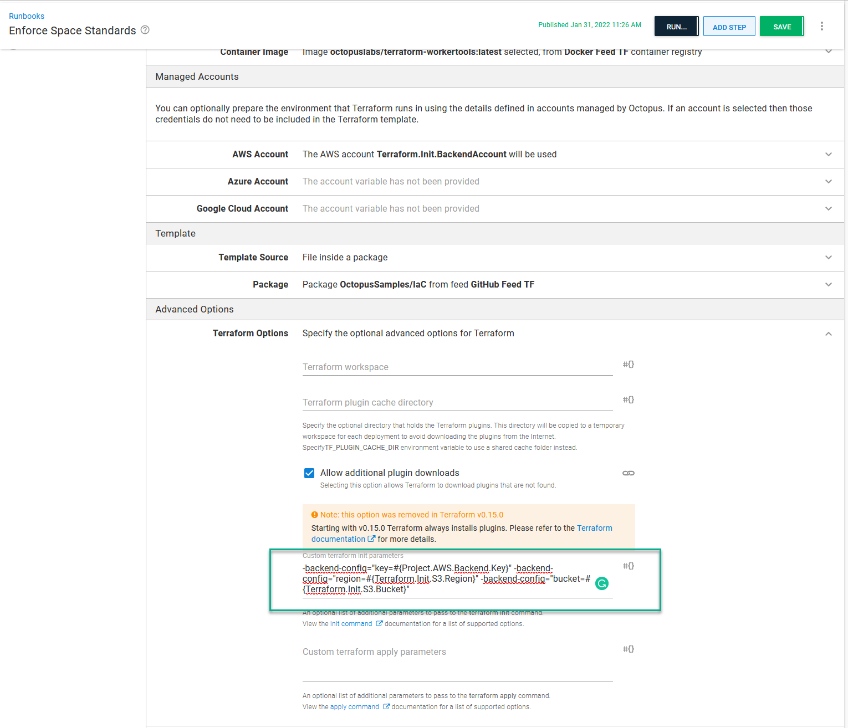The width and height of the screenshot is (848, 728).
Task: Open variable insert for custom apply parameters
Action: point(628,649)
